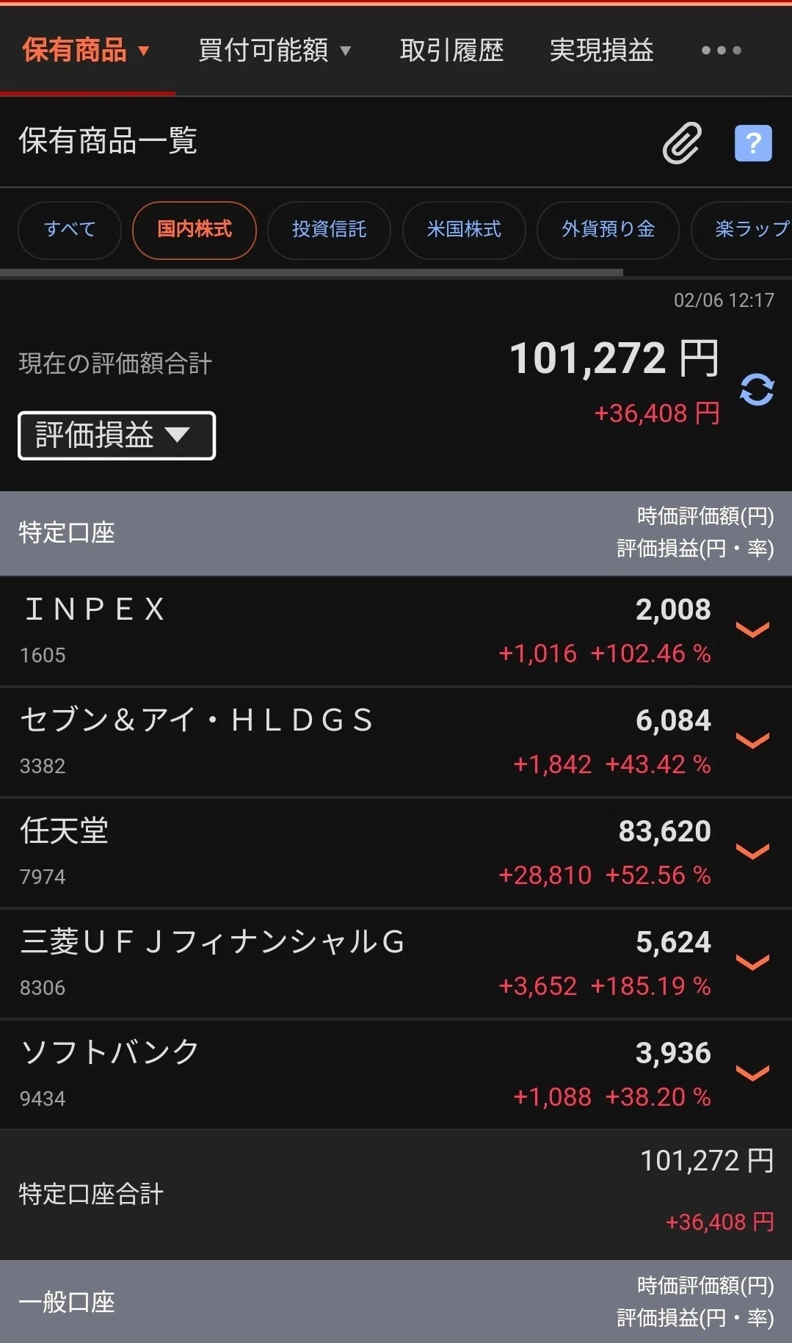Refresh the valuation total with the sync icon
The height and width of the screenshot is (1343, 792).
pos(757,389)
